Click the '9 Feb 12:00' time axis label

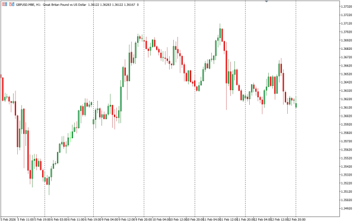coord(128,219)
